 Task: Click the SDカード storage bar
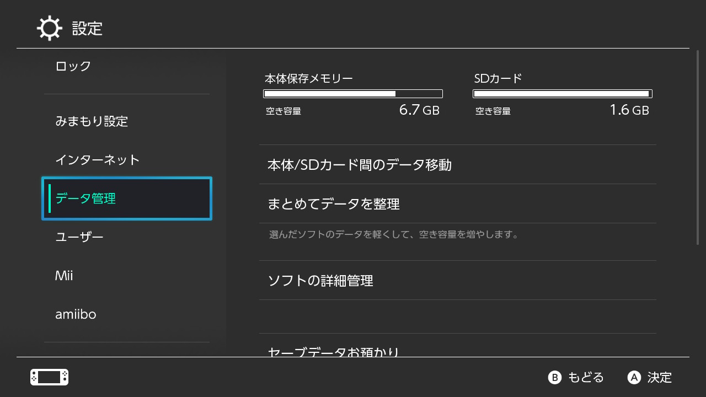tap(563, 94)
